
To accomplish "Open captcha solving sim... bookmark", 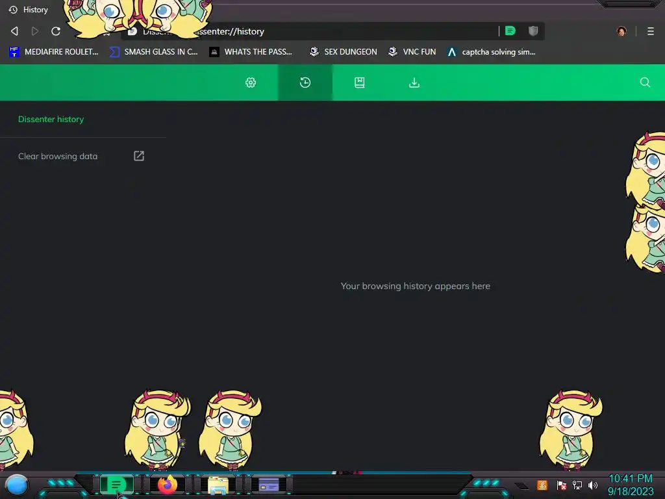I will (492, 52).
